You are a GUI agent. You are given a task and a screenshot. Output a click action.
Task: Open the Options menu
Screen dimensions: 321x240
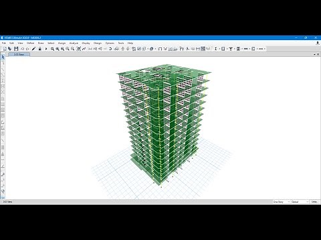110,43
